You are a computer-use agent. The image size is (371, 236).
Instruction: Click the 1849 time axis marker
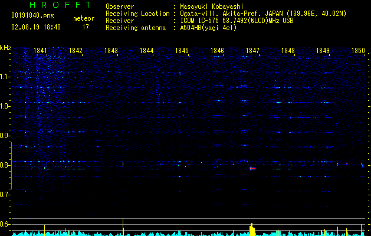[323, 51]
